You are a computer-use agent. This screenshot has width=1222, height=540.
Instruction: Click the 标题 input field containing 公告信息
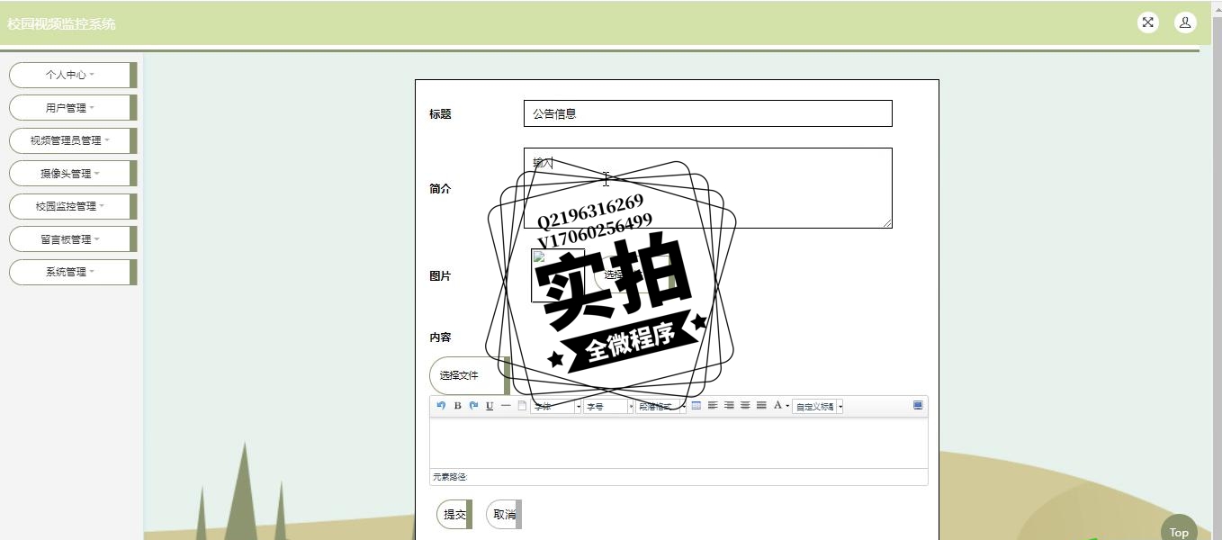point(708,113)
